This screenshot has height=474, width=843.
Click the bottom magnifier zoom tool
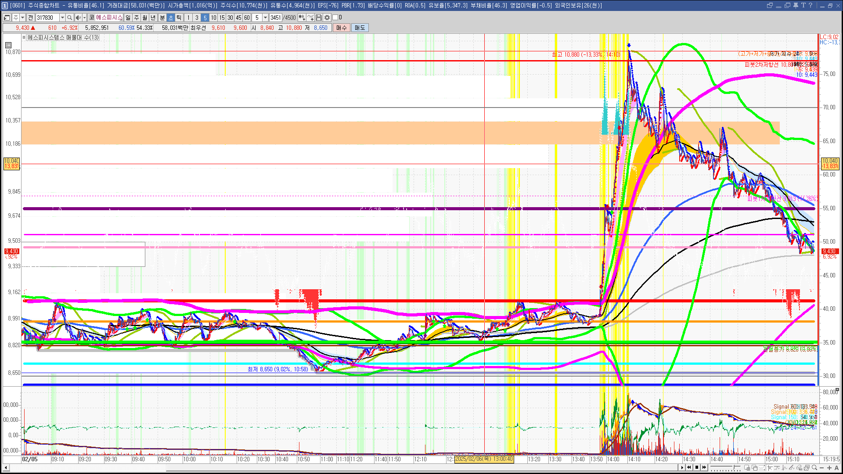[x=814, y=468]
